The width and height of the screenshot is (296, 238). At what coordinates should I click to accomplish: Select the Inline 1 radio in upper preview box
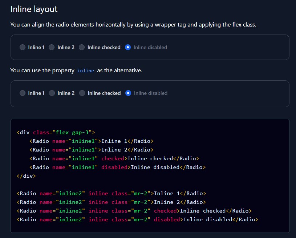(23, 47)
